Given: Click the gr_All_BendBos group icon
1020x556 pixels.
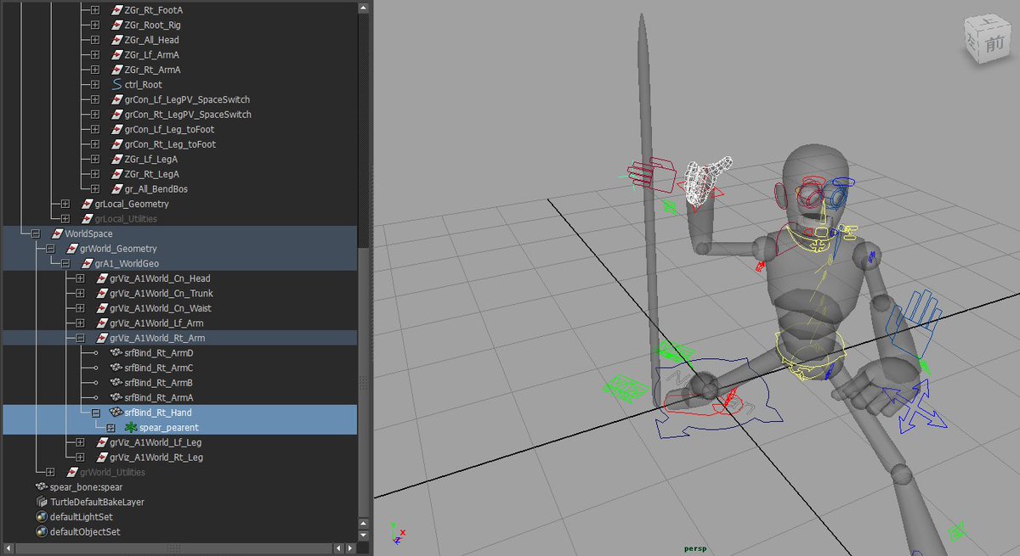Looking at the screenshot, I should 117,188.
